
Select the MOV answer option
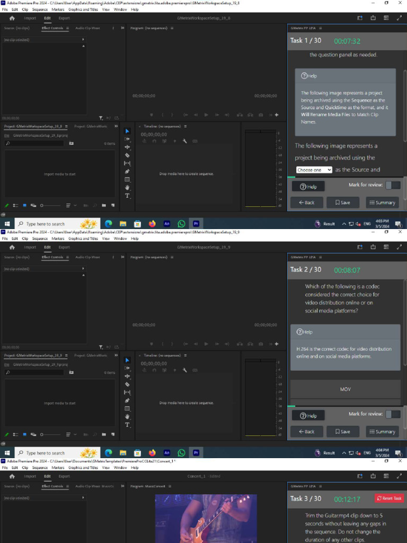click(x=345, y=389)
